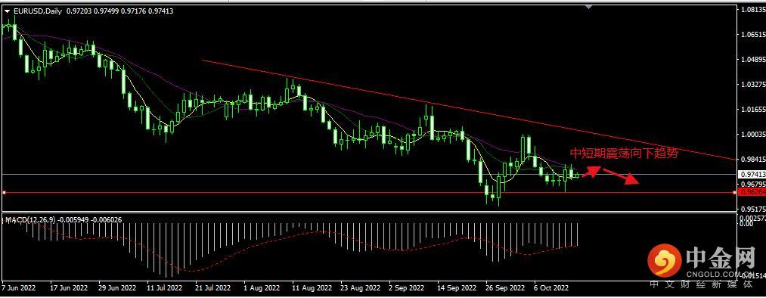Open the dropdown arrow beside EURUSD,Daily
Viewport: 766px width, 298px height.
point(7,11)
